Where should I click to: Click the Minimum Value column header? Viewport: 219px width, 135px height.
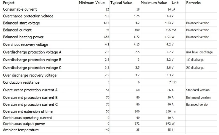pyautogui.click(x=92, y=3)
